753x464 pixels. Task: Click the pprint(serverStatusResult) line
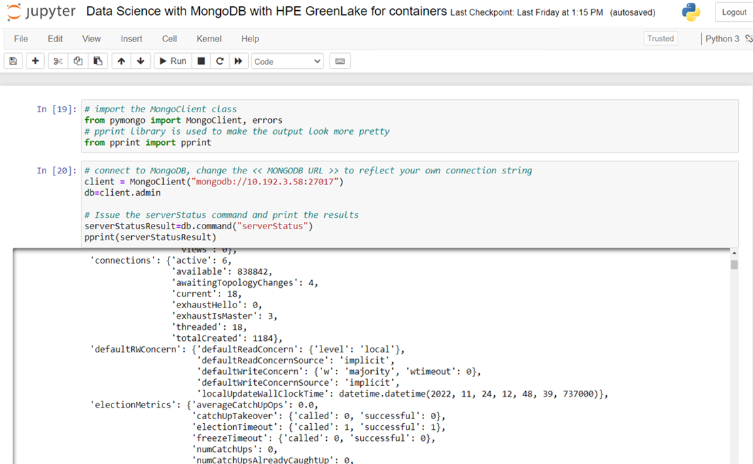coord(150,237)
